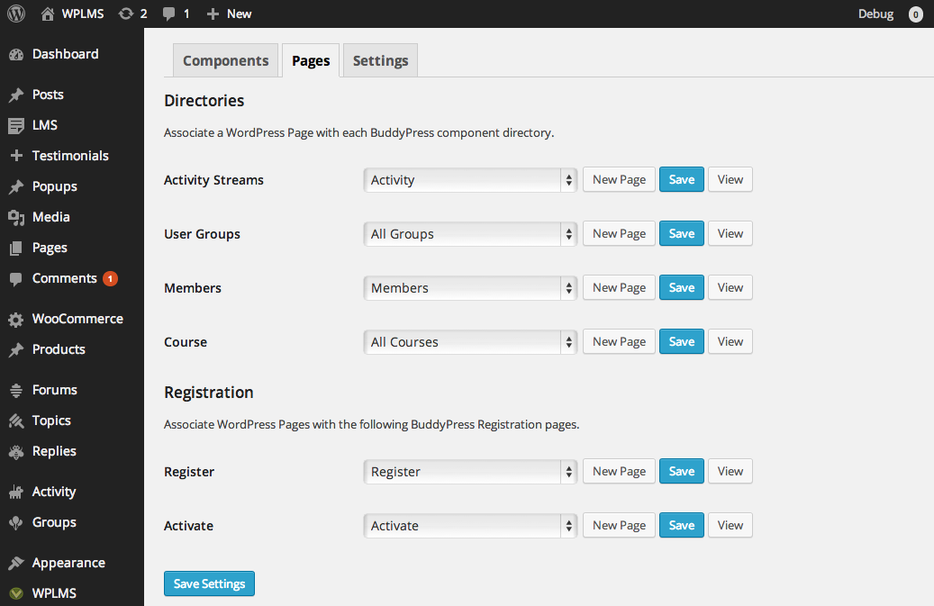This screenshot has height=606, width=934.
Task: Open the Forums menu item
Action: (55, 390)
